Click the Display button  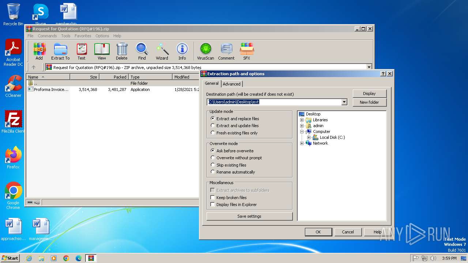pos(369,94)
